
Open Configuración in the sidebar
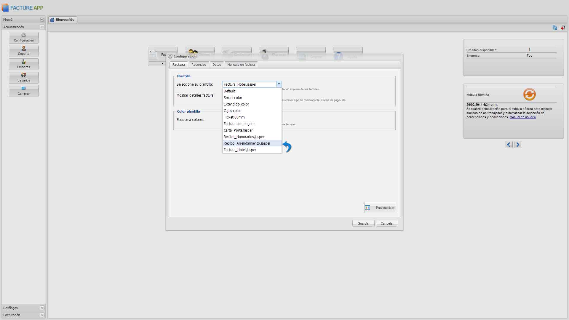[24, 38]
